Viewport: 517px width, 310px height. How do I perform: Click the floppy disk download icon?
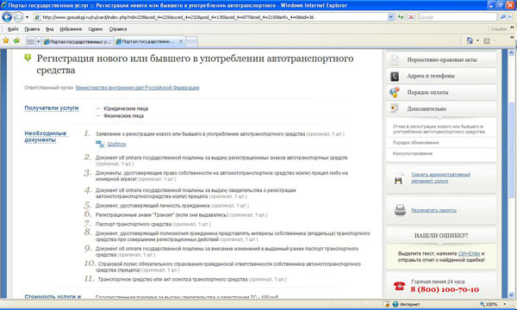pyautogui.click(x=399, y=180)
